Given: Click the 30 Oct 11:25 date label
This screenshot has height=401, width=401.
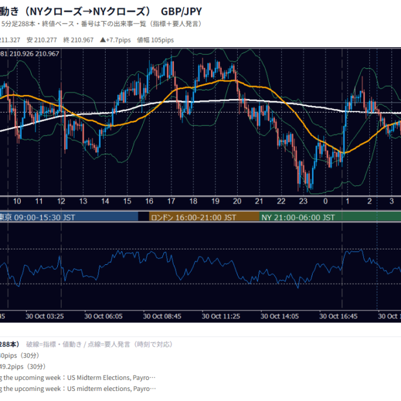Looking at the screenshot, I should pyautogui.click(x=221, y=316).
